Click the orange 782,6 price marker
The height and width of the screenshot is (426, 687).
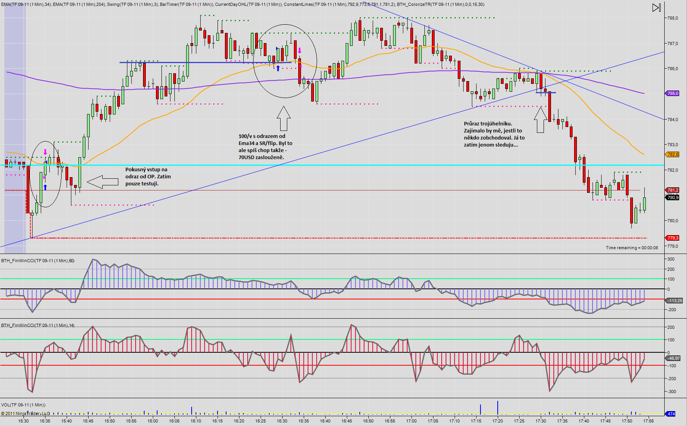(672, 154)
